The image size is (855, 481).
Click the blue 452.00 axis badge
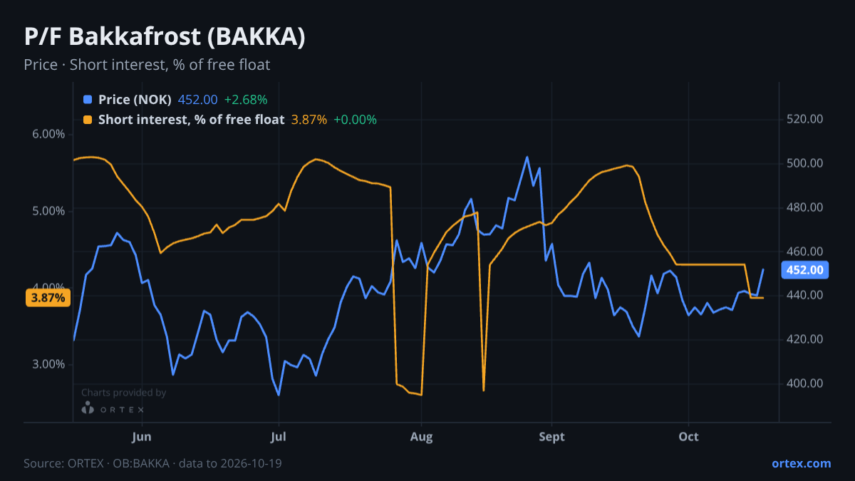tap(805, 270)
